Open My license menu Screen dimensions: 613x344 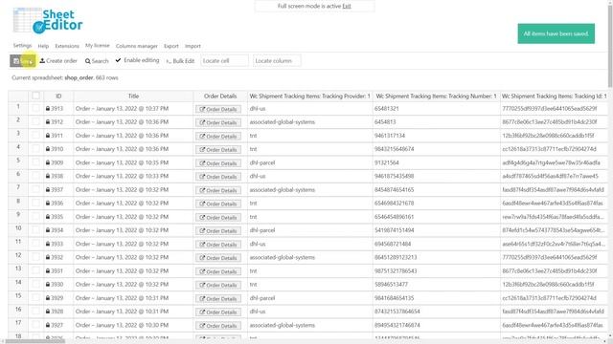[x=98, y=46]
